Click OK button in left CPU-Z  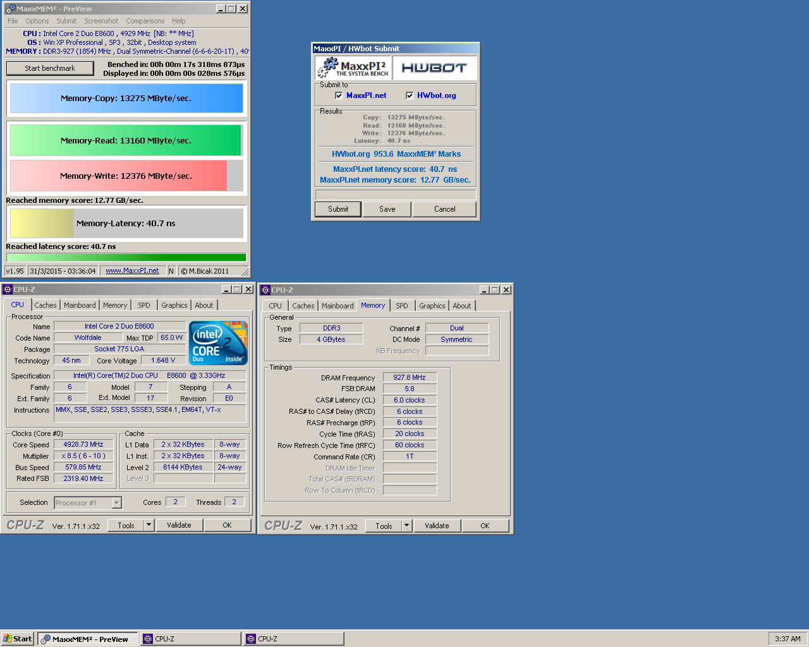coord(227,525)
